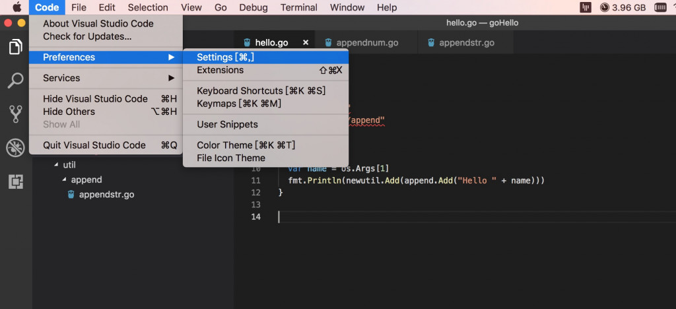Choose About Visual Studio Code
This screenshot has width=676, height=309.
(x=106, y=24)
